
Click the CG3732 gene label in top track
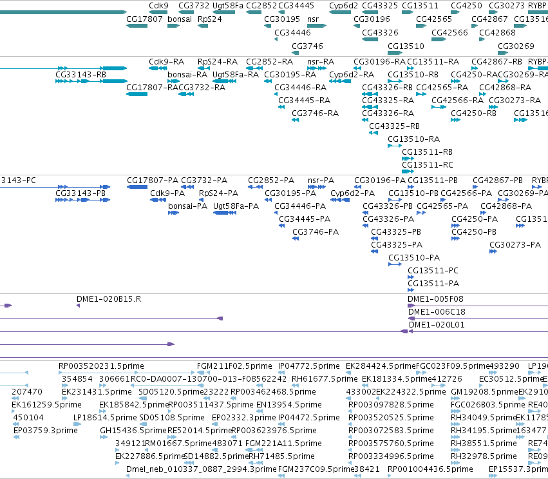pyautogui.click(x=194, y=6)
